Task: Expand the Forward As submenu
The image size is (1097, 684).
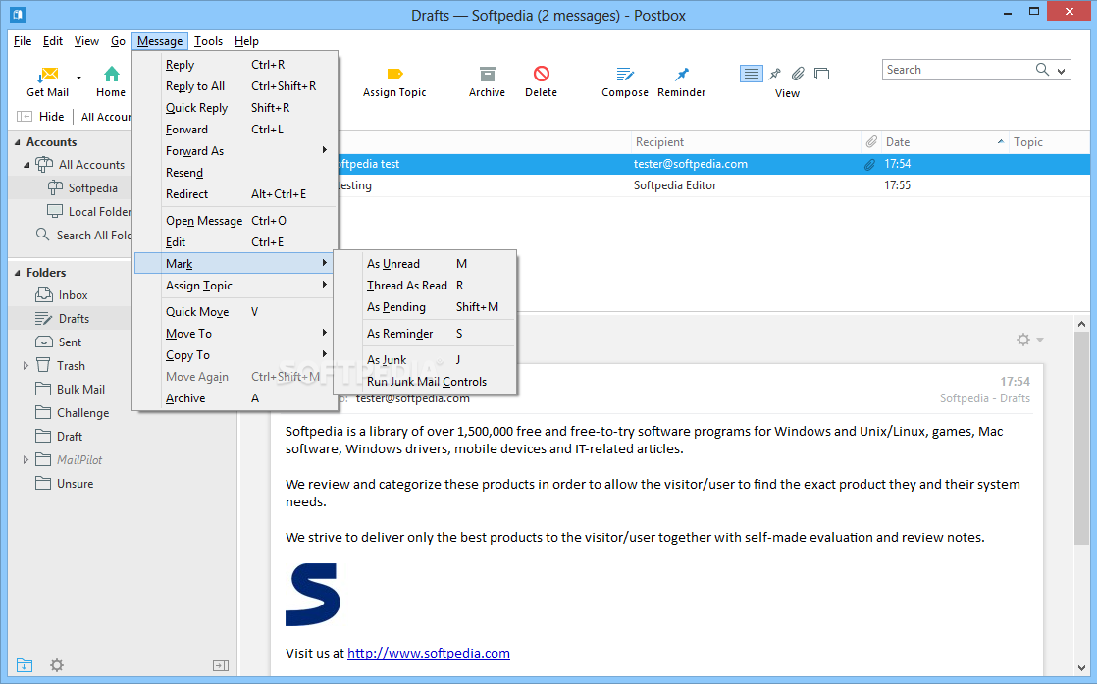Action: (x=235, y=151)
